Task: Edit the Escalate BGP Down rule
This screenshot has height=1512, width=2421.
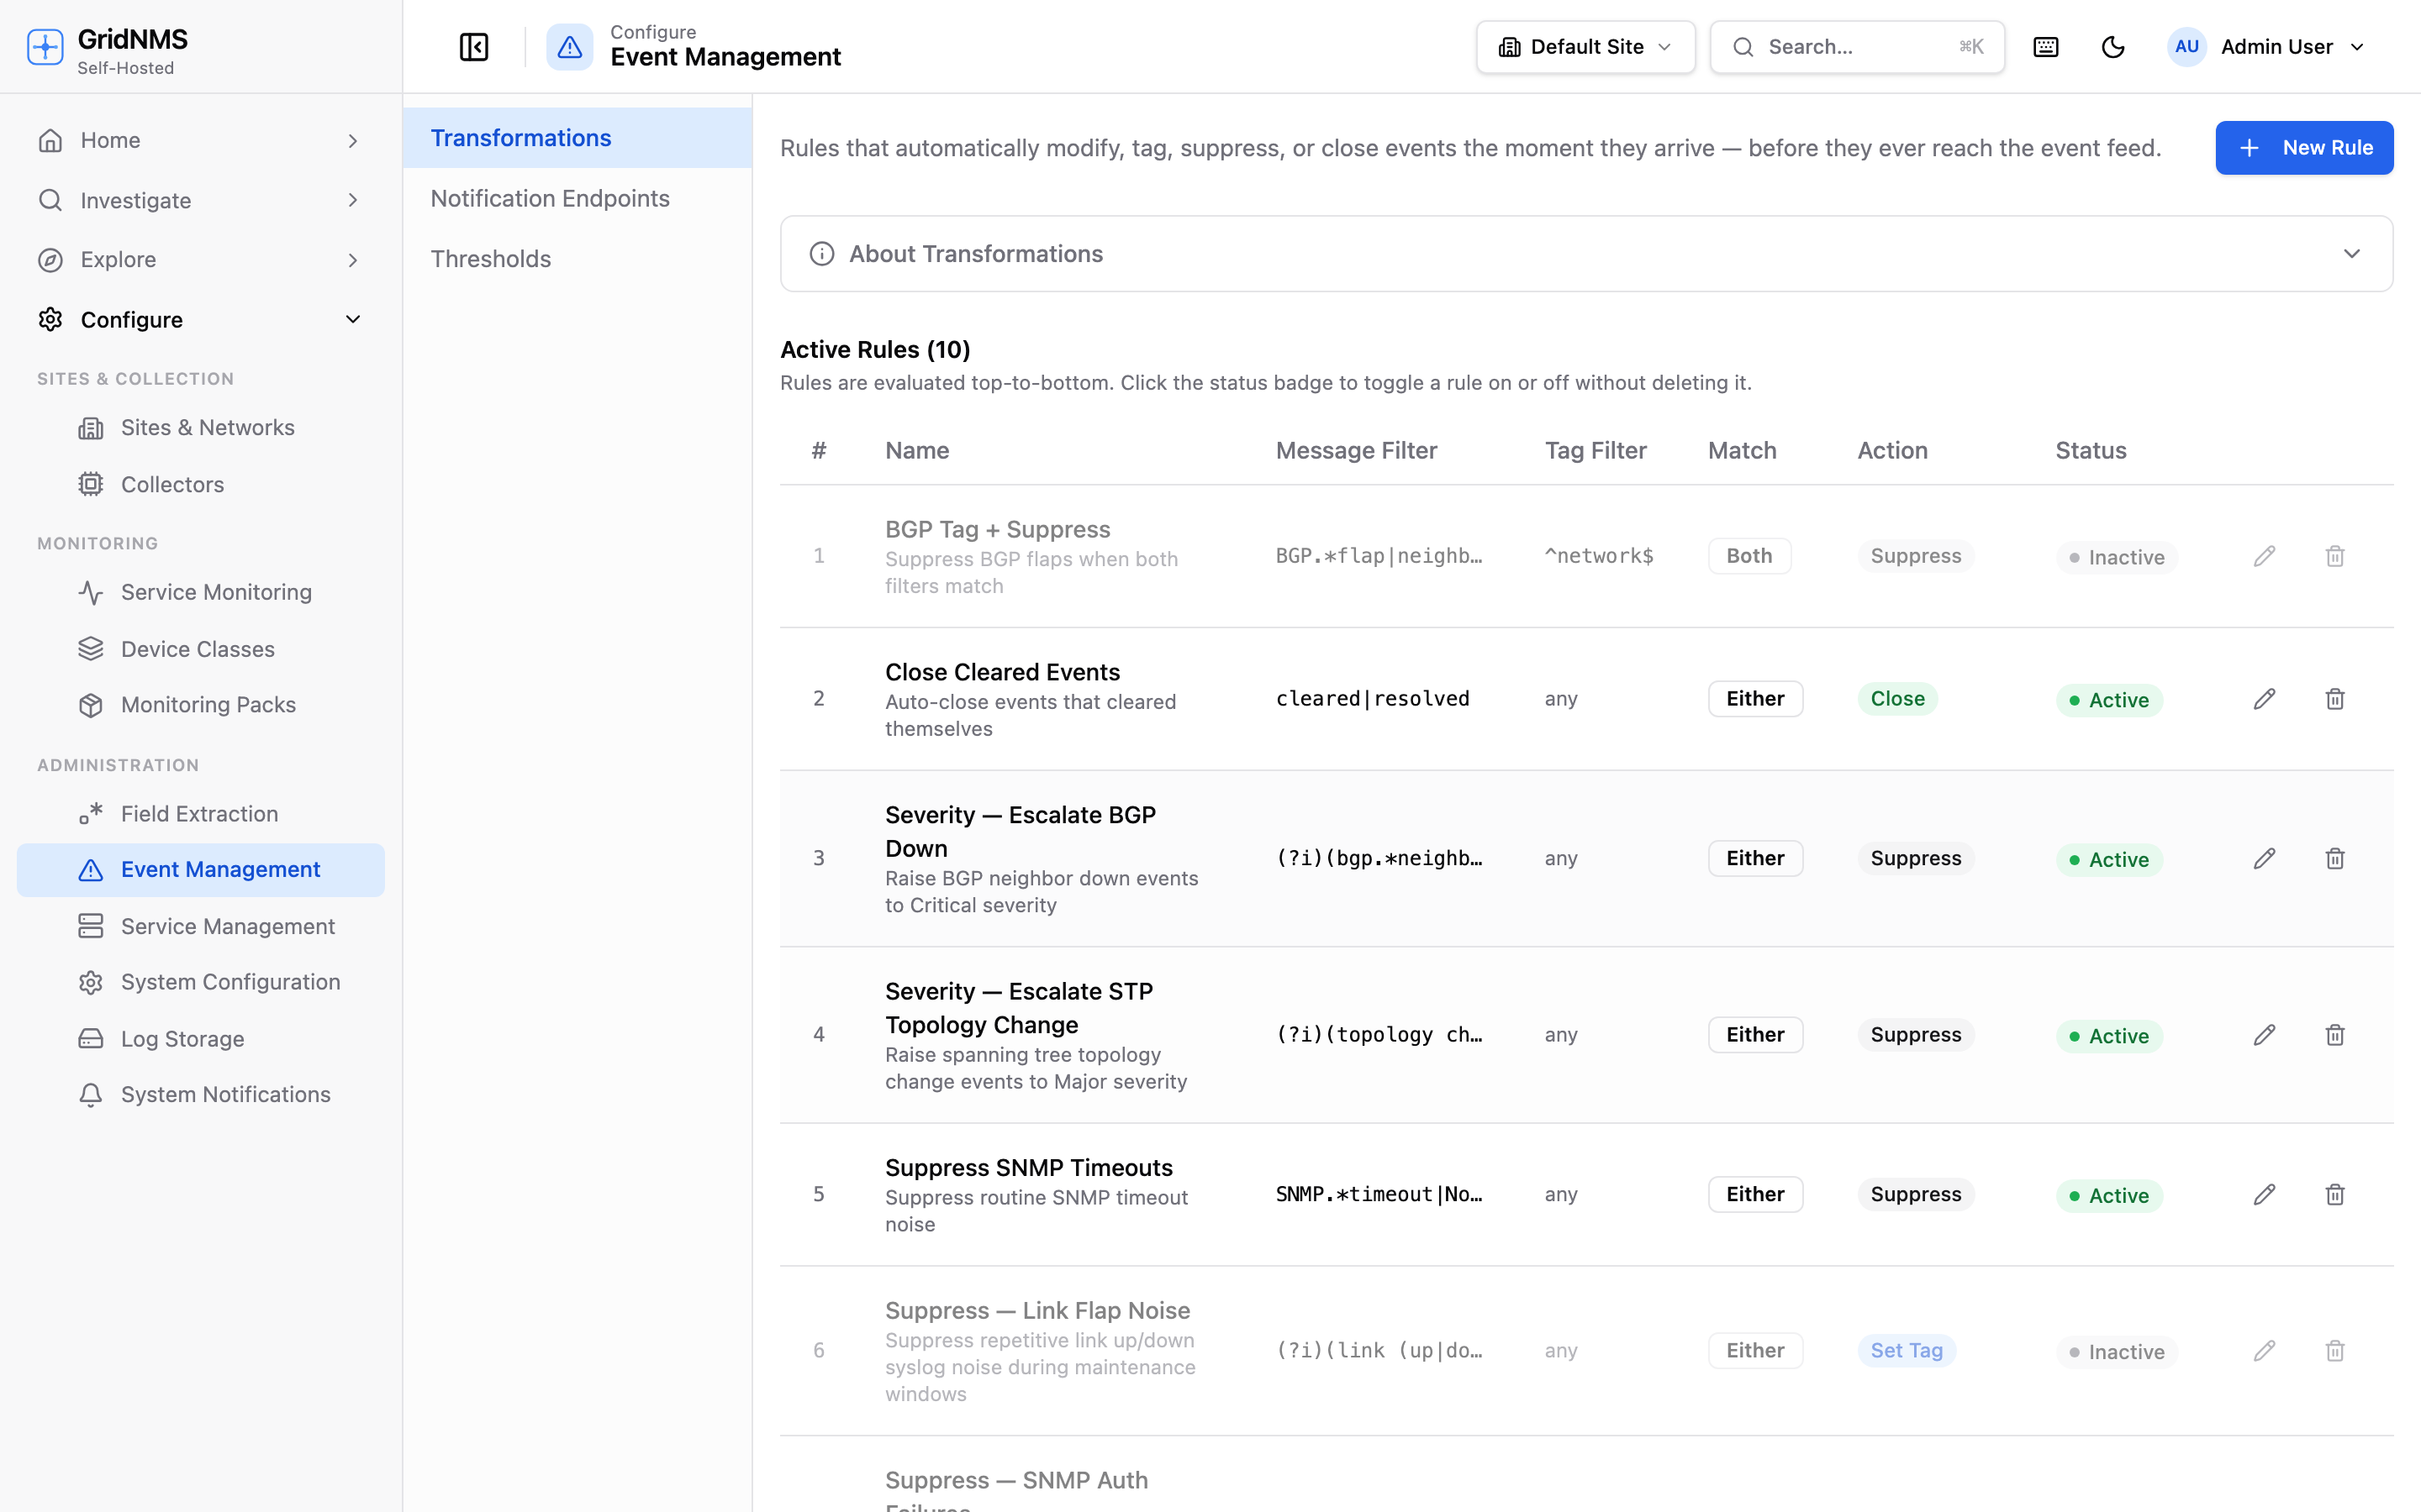Action: tap(2265, 859)
